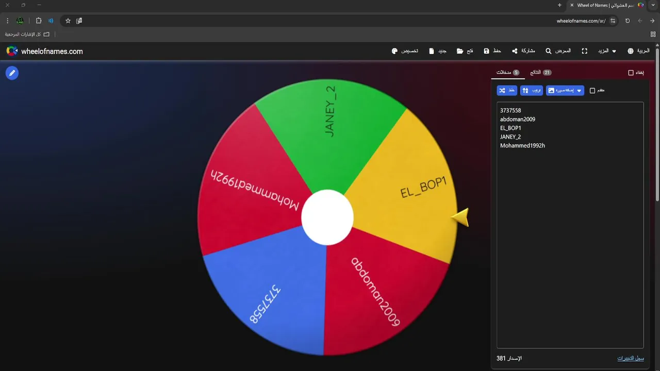Enable the متقدم advanced checkbox
Screen dimensions: 660x371
(x=592, y=91)
